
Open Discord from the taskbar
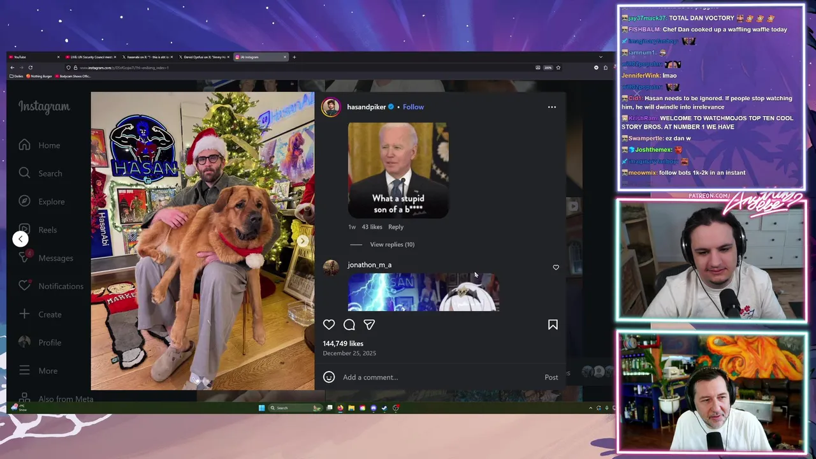(374, 408)
